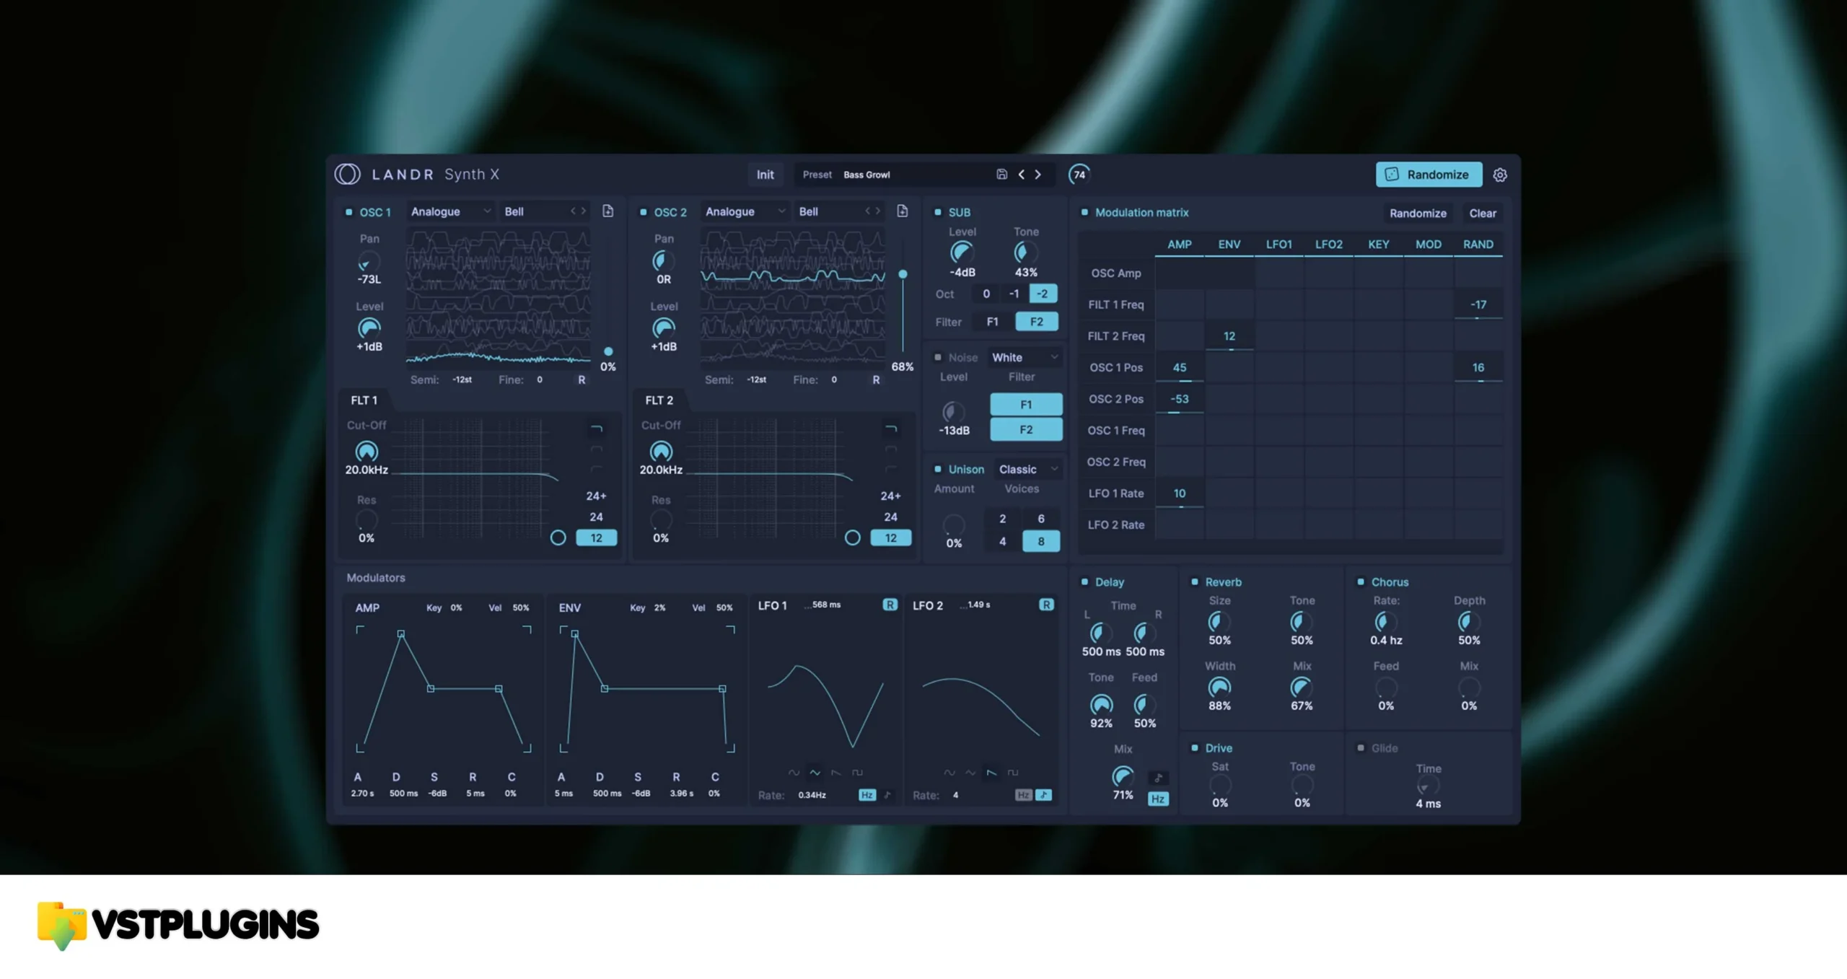1847x979 pixels.
Task: Select the FLT 2 tab
Action: pyautogui.click(x=659, y=400)
